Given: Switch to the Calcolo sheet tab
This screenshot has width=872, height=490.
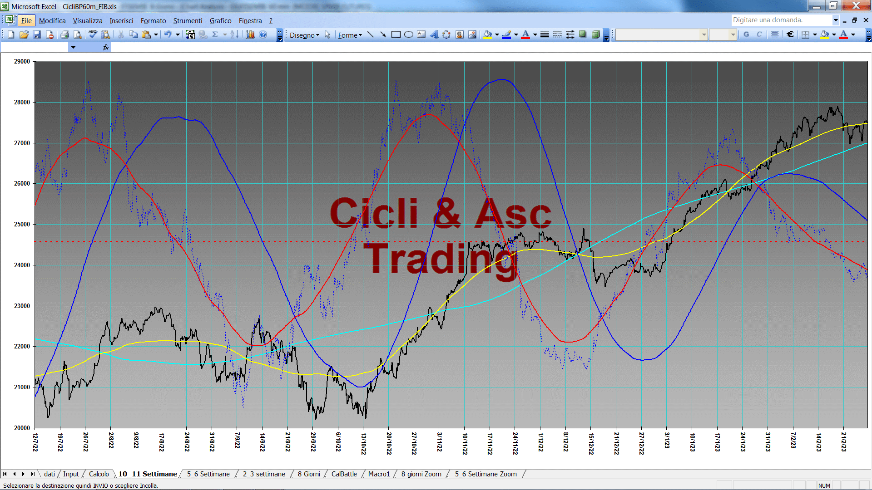Looking at the screenshot, I should (99, 474).
